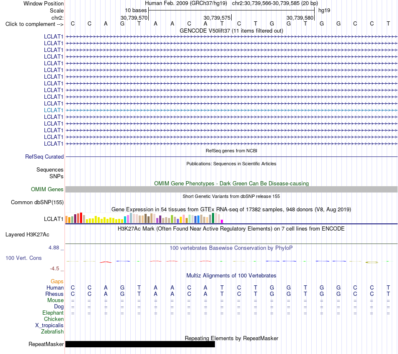Image resolution: width=398 pixels, height=354 pixels.
Task: Click the Scale track label
Action: [57, 10]
